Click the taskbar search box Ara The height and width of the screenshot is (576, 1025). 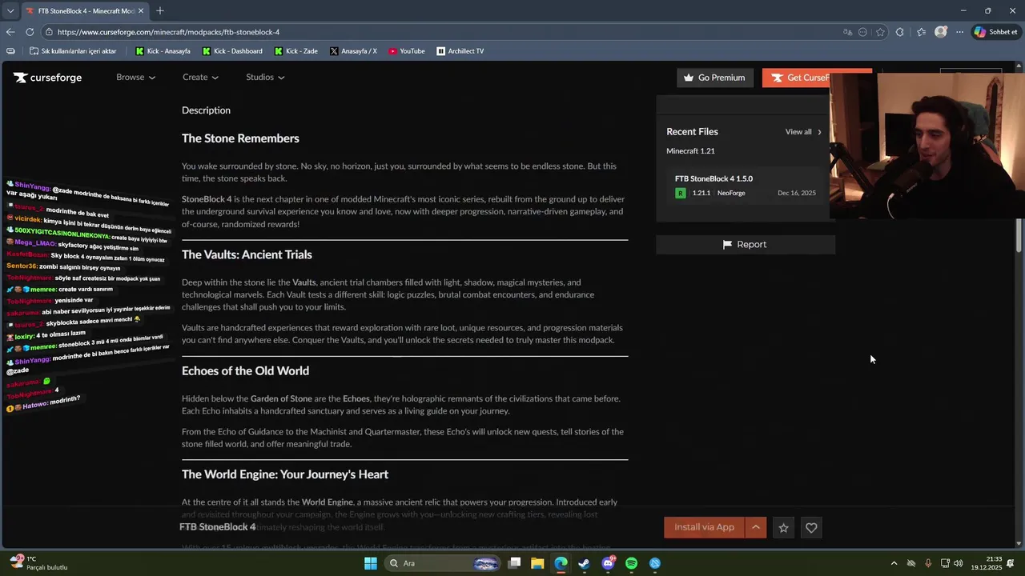pyautogui.click(x=440, y=563)
